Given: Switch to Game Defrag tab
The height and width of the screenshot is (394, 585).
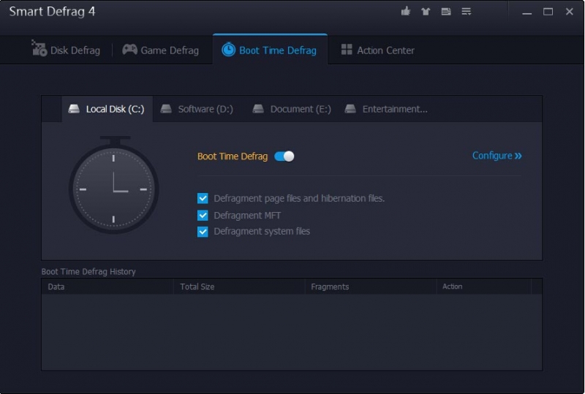Looking at the screenshot, I should coord(161,50).
